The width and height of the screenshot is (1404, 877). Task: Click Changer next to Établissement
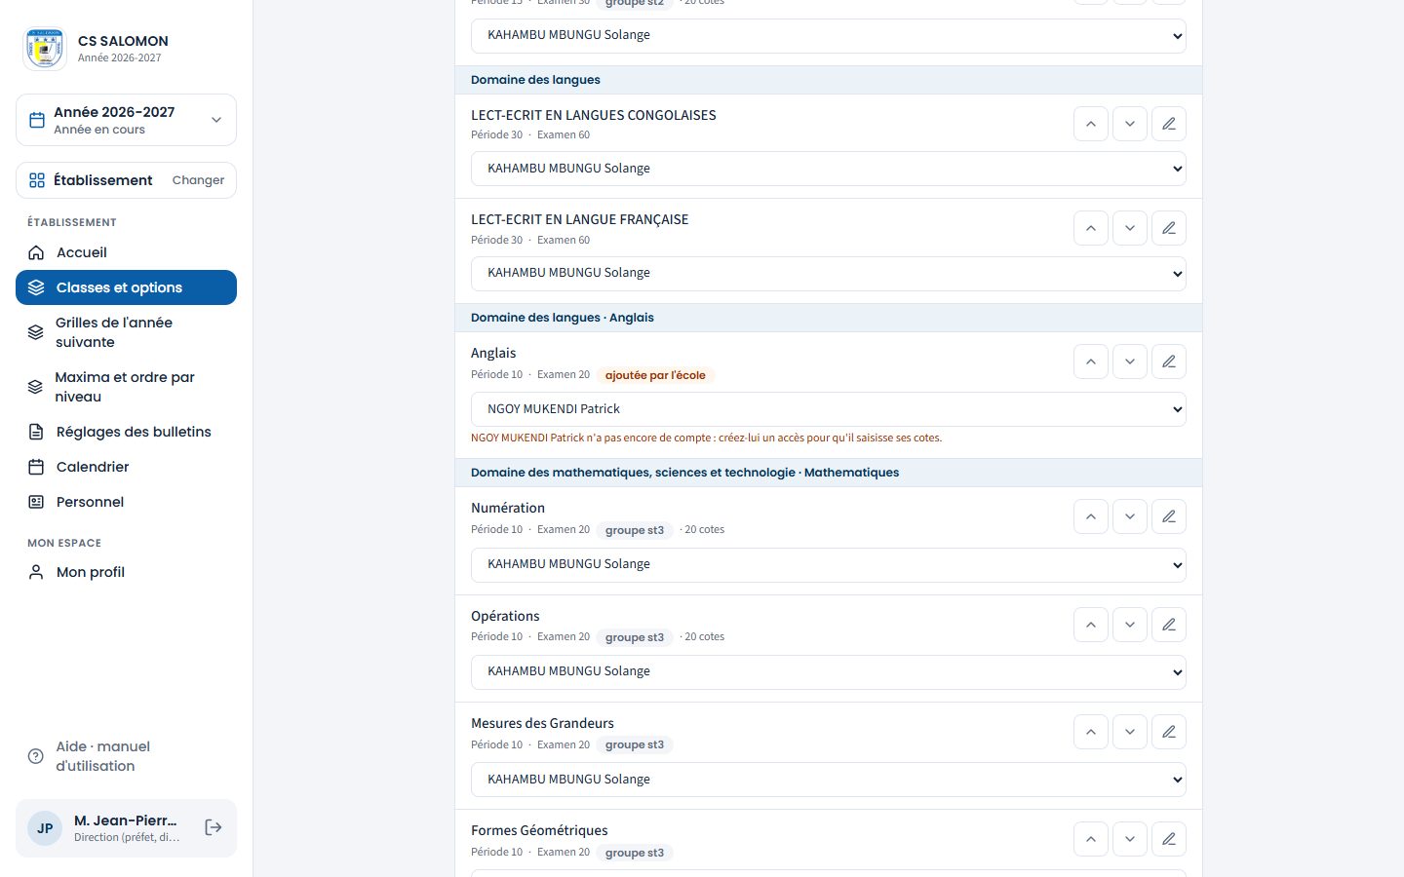click(198, 180)
